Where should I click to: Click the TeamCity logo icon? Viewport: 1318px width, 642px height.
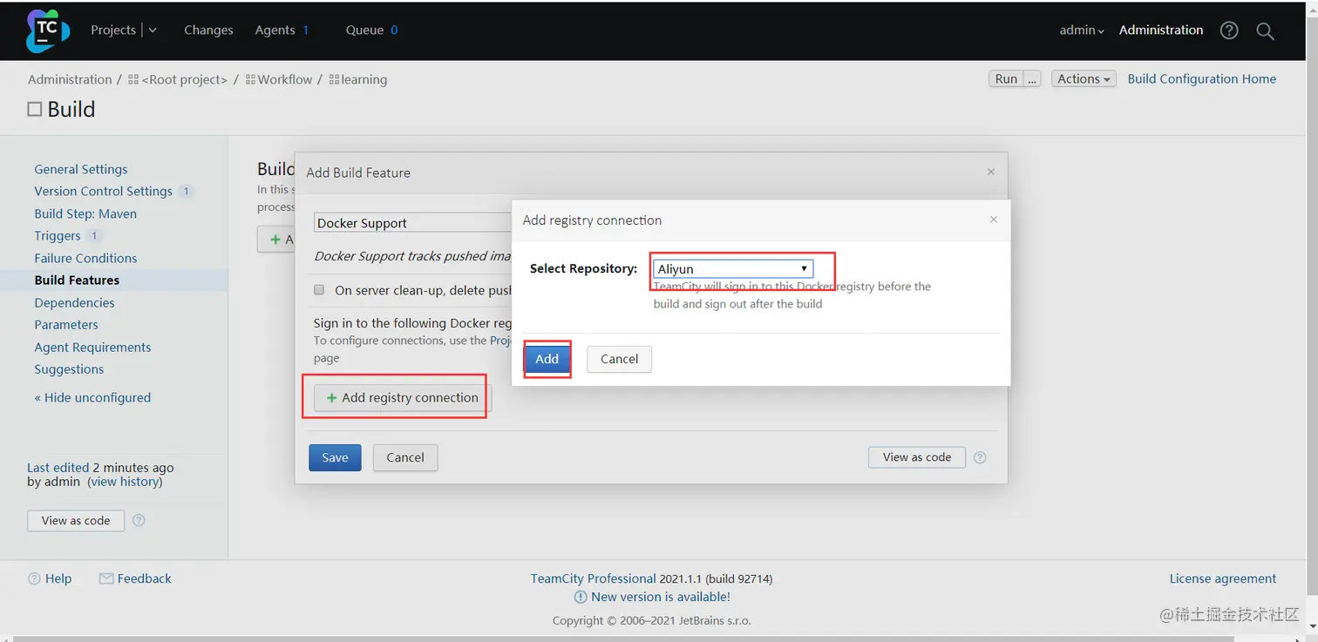point(48,30)
